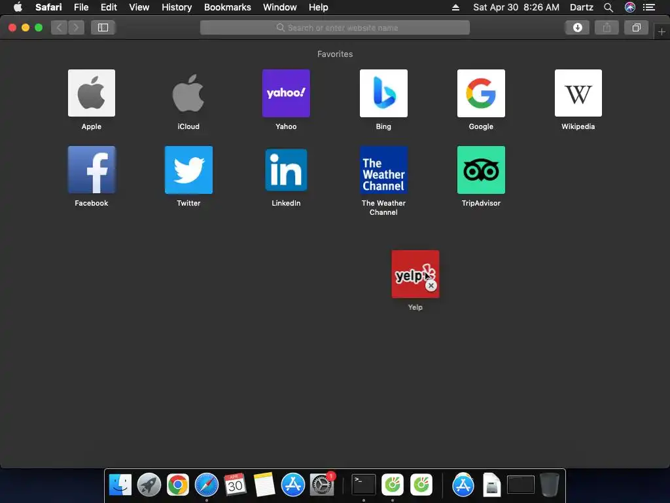Image resolution: width=670 pixels, height=503 pixels.
Task: Open the Facebook favorite tile
Action: pos(92,170)
